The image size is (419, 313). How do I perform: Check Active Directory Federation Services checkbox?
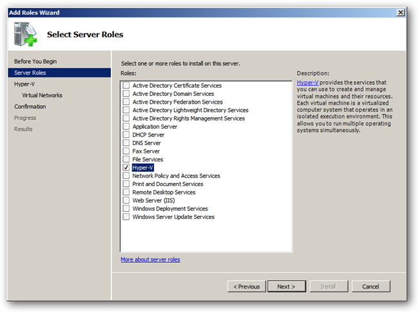(x=126, y=102)
